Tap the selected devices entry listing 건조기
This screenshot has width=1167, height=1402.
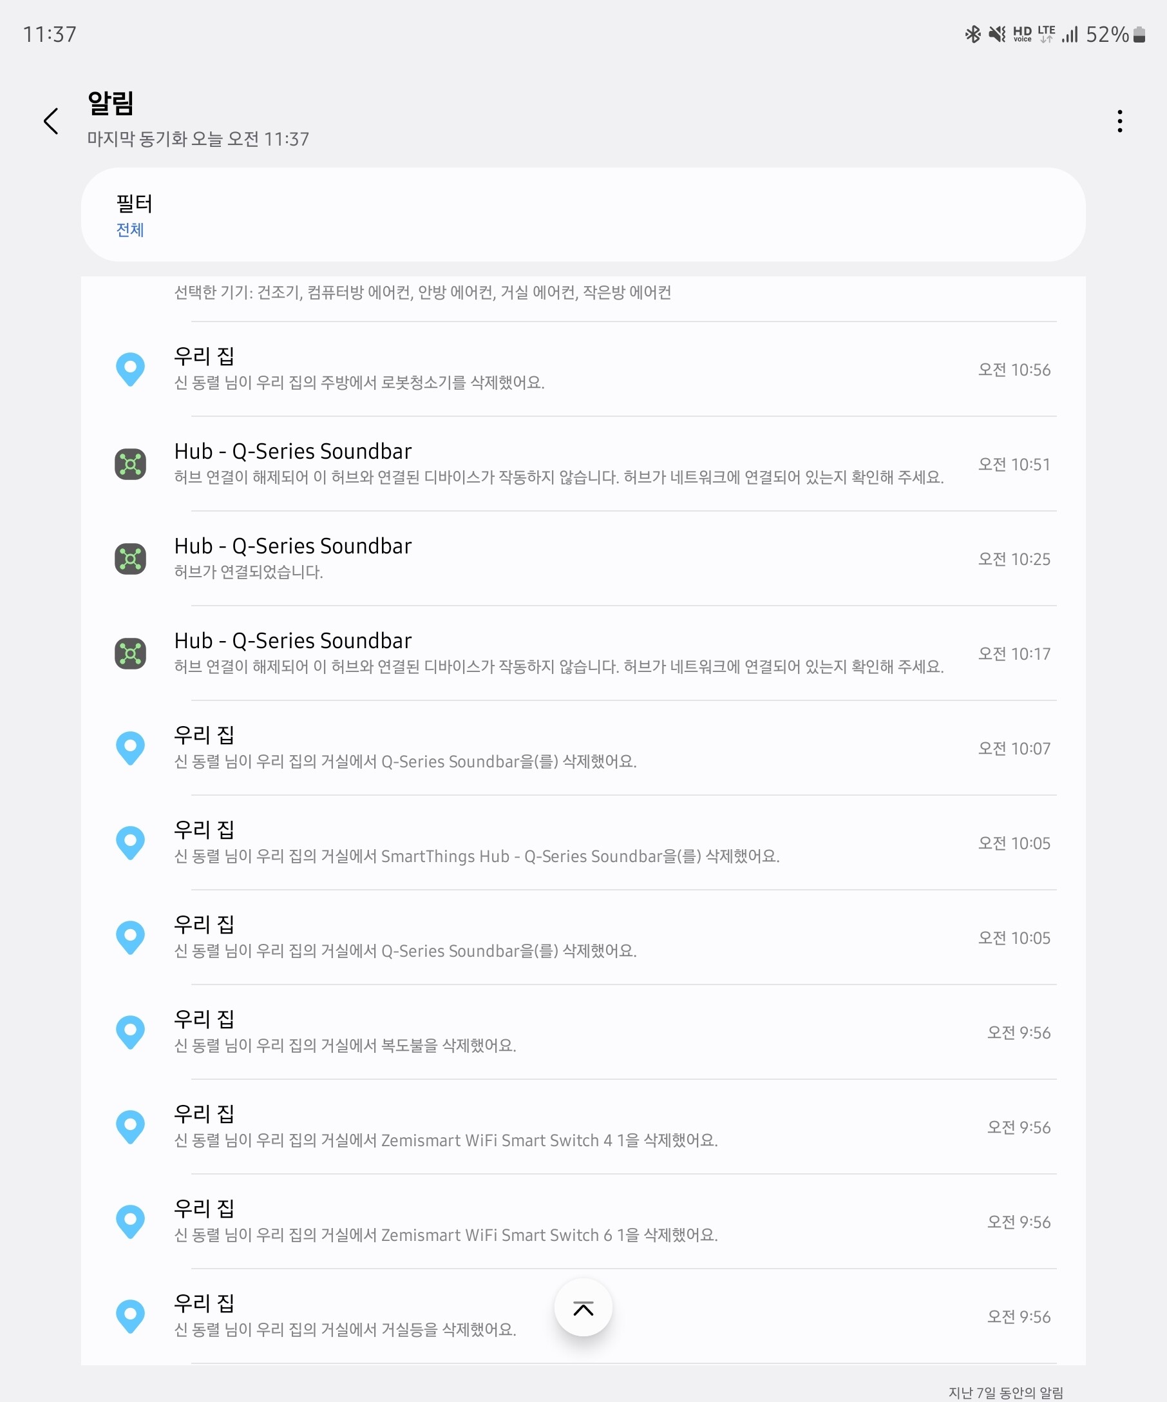[422, 293]
